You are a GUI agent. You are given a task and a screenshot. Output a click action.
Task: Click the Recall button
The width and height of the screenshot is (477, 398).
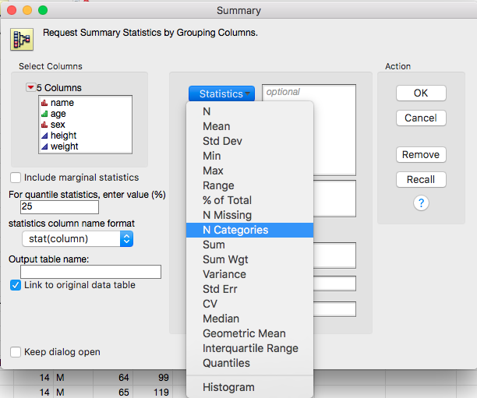(421, 179)
